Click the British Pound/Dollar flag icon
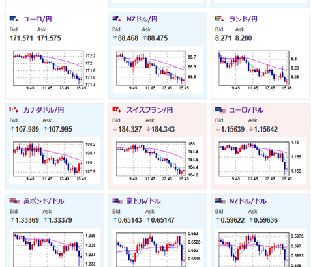Viewport: 313px width, 267px height. tap(14, 201)
